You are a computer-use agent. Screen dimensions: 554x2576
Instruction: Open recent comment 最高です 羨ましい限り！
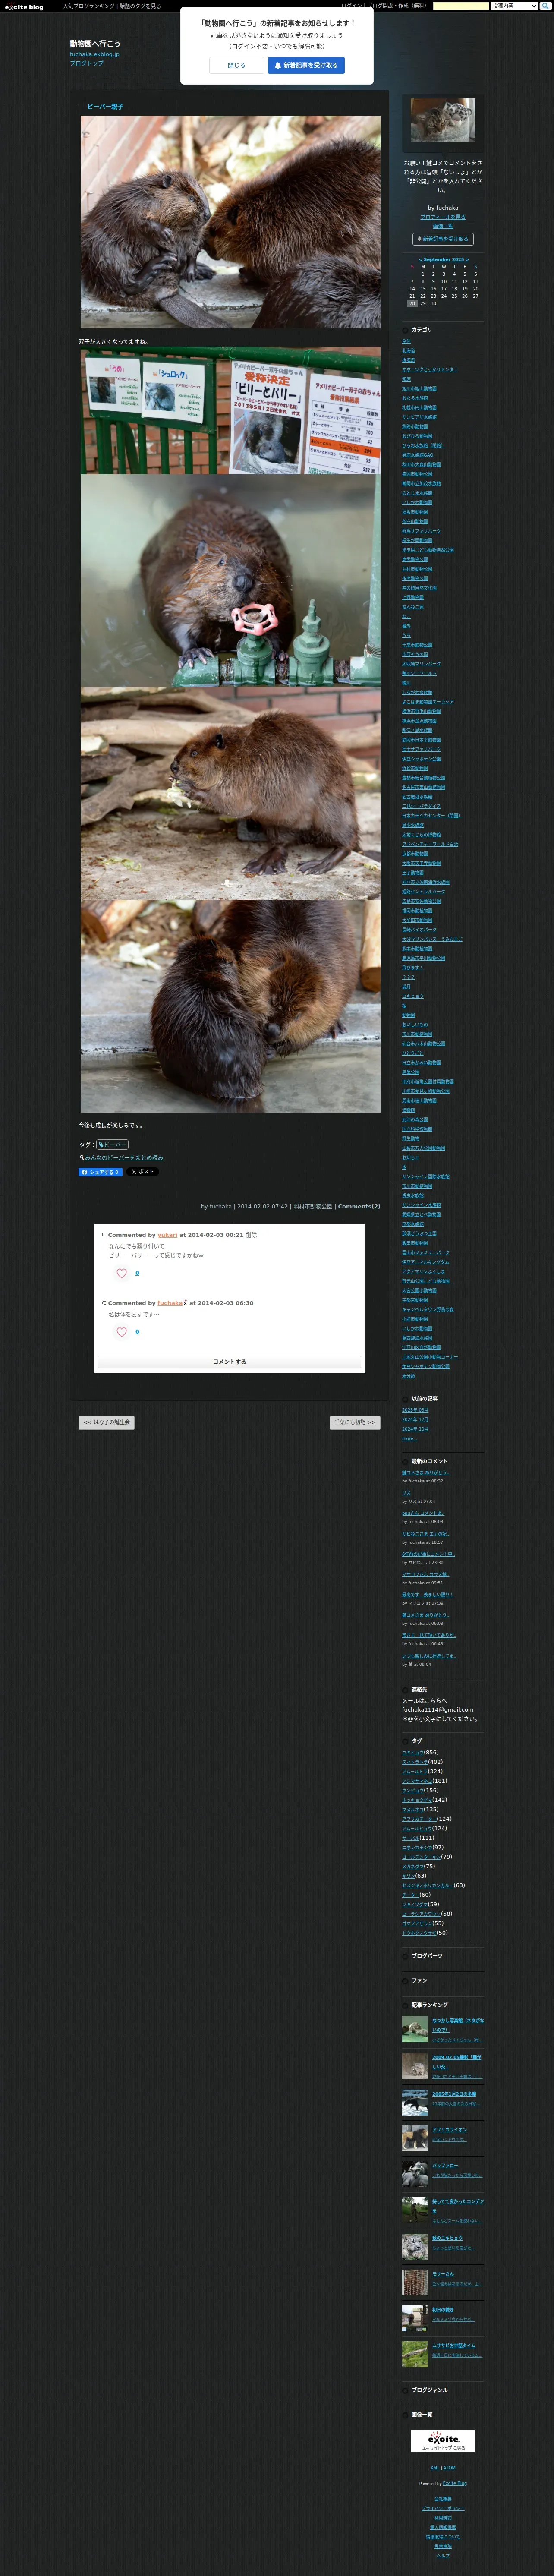tap(427, 1594)
